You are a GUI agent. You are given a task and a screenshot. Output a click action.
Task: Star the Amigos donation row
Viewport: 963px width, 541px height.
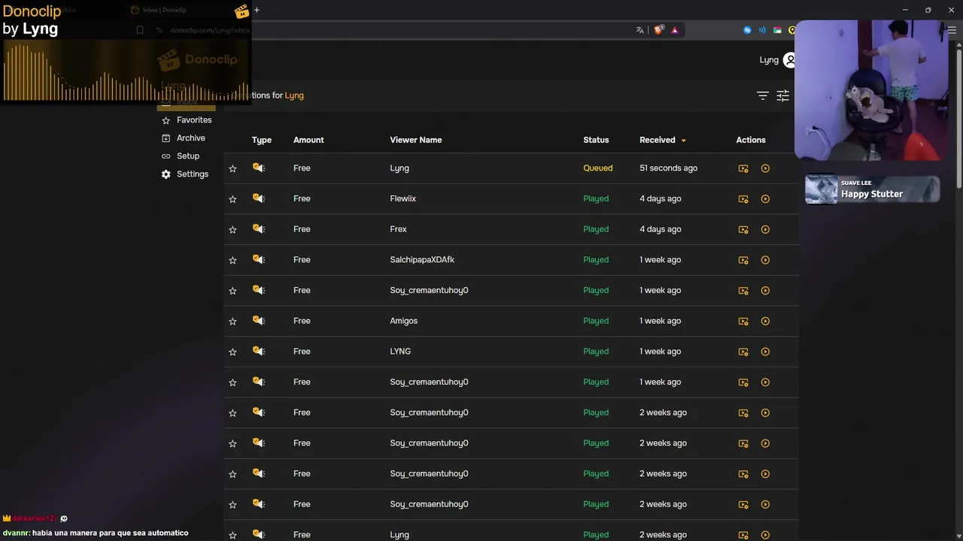[232, 322]
